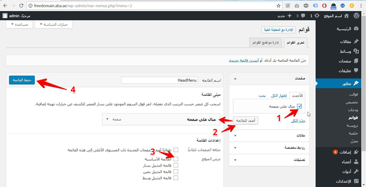Open the appearance brush icon (مظهر) in the sidebar

[x=356, y=84]
